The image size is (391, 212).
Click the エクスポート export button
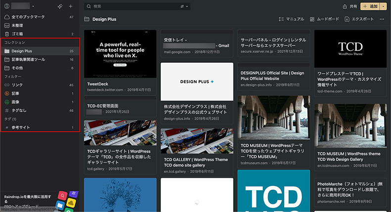[x=359, y=19]
